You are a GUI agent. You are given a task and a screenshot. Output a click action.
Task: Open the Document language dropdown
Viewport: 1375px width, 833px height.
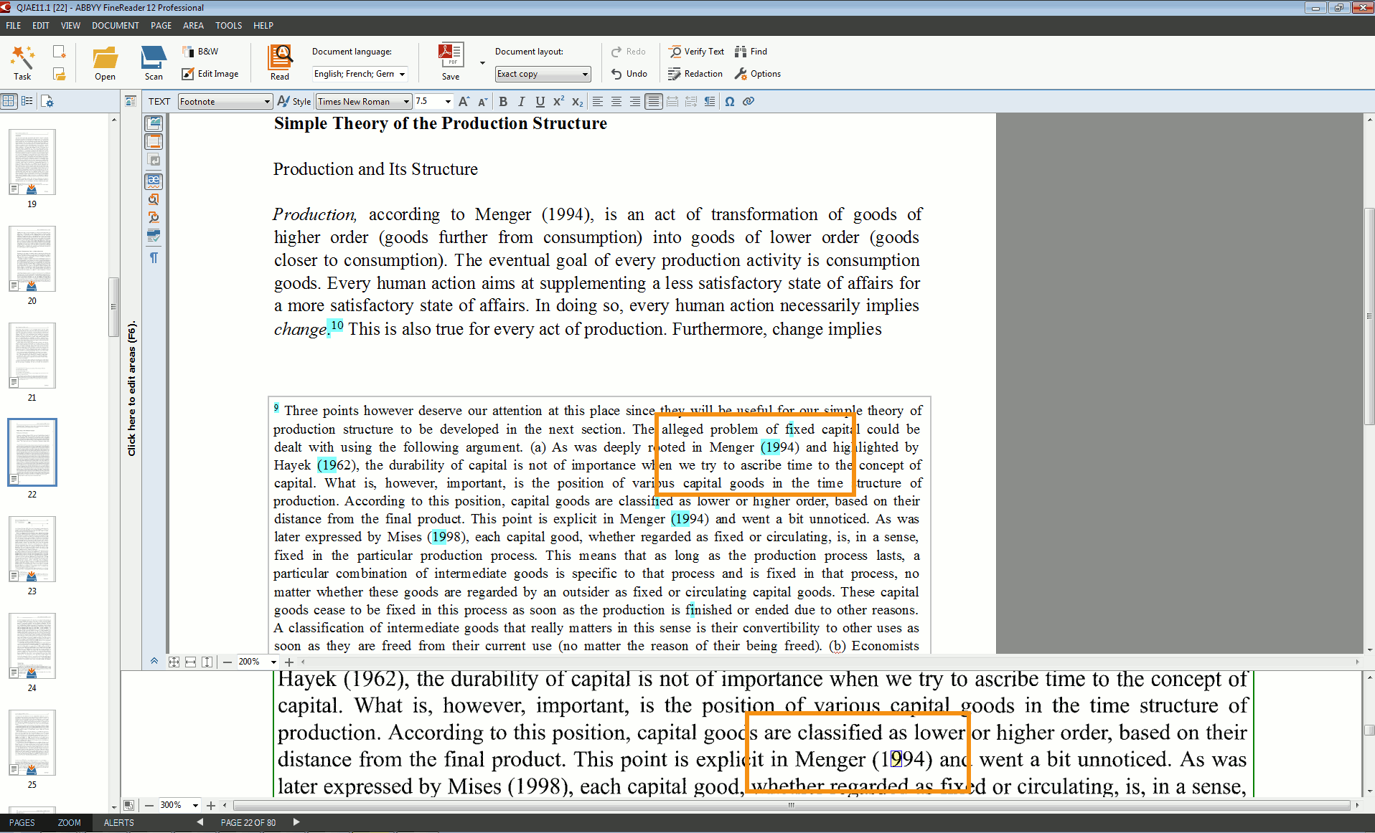click(360, 74)
